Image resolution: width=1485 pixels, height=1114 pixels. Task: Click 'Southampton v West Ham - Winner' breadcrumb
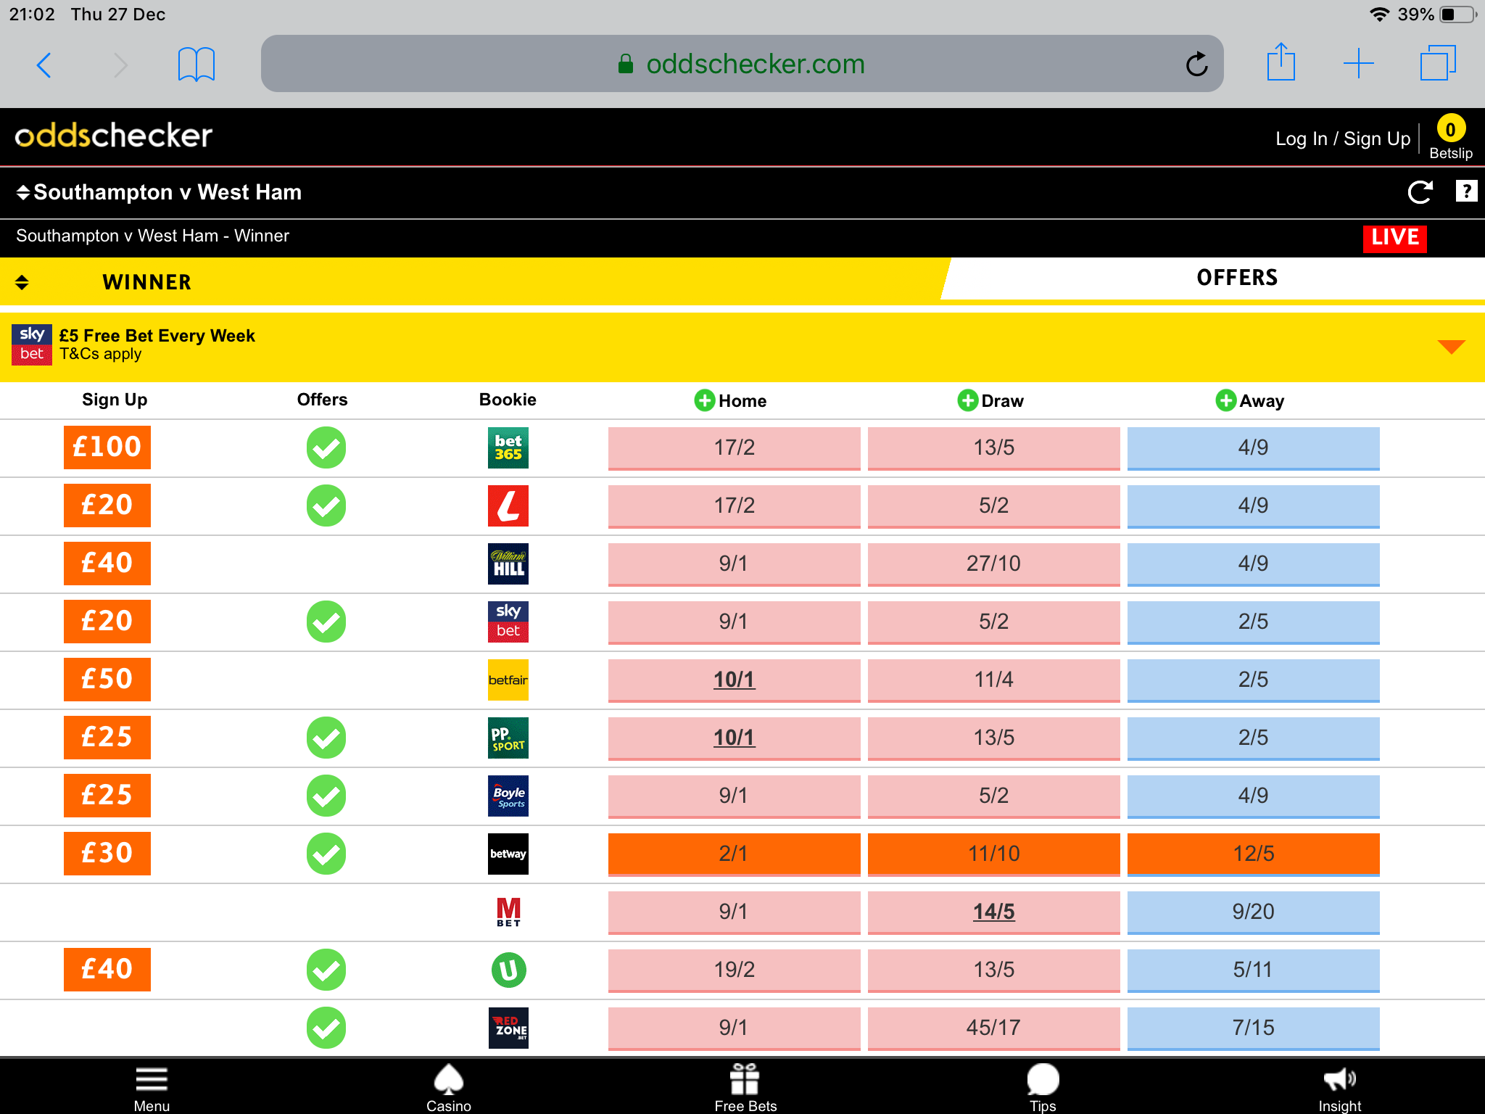pyautogui.click(x=152, y=236)
